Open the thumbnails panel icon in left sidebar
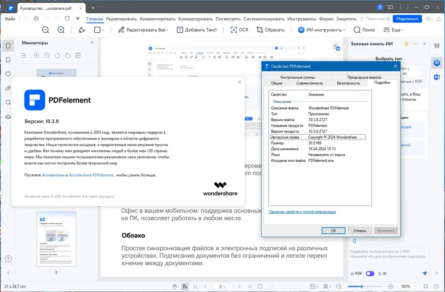Image resolution: width=445 pixels, height=292 pixels. (x=8, y=46)
